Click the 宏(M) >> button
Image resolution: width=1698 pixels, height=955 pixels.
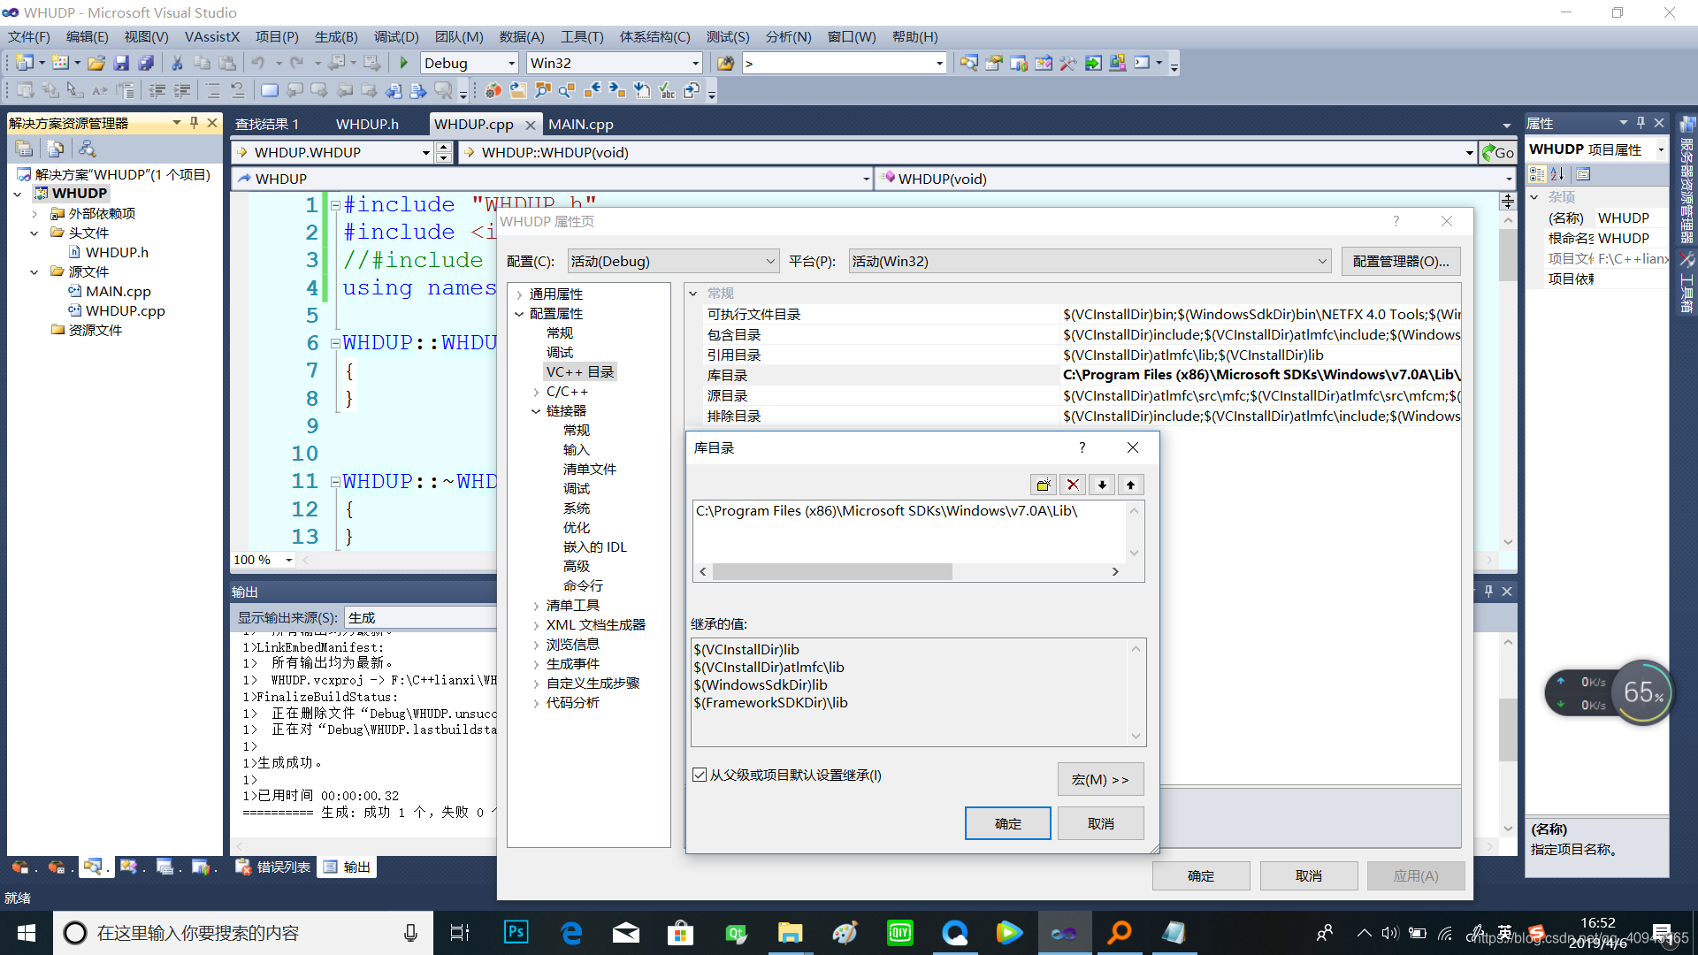[x=1100, y=779]
